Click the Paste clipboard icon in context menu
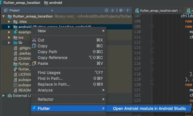 pos(34,63)
